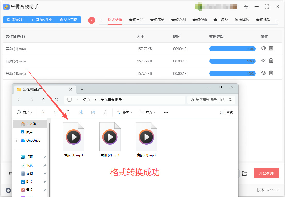
Task: Click the Explorer search field
Action: [211, 100]
